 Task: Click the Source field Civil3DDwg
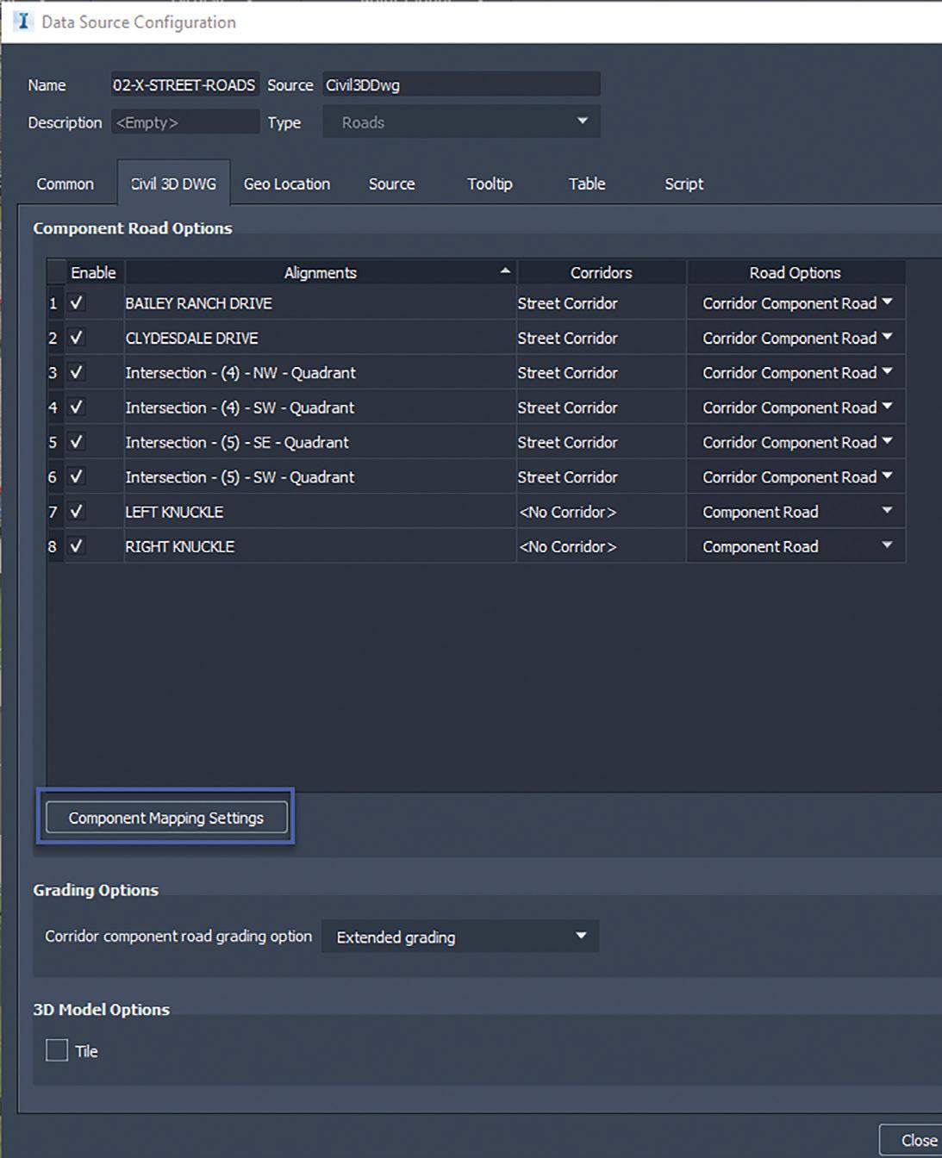coord(461,84)
